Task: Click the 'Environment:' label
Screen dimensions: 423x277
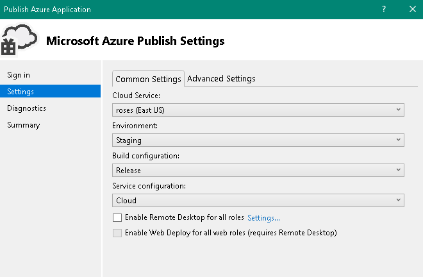Action: point(135,126)
